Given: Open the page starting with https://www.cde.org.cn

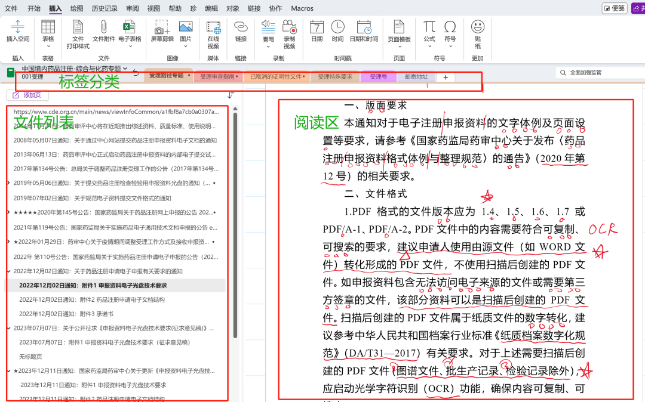Looking at the screenshot, I should 116,112.
